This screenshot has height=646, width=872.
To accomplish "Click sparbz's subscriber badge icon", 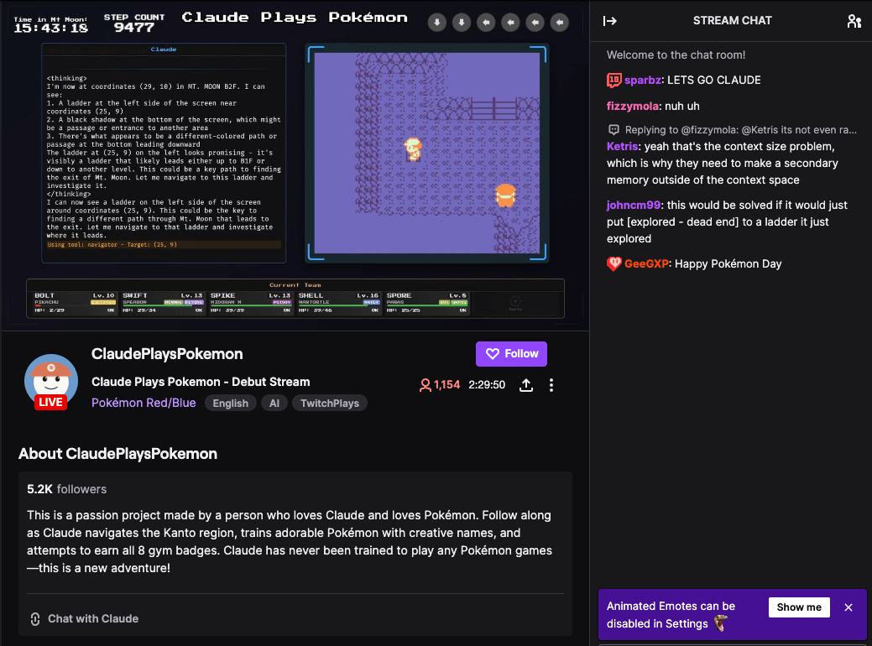I will pyautogui.click(x=614, y=80).
